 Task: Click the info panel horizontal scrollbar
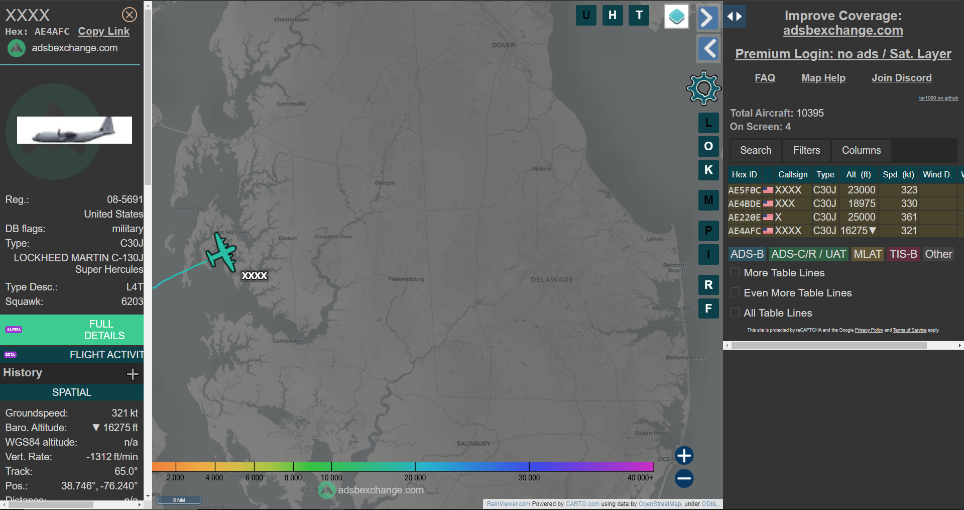point(51,504)
